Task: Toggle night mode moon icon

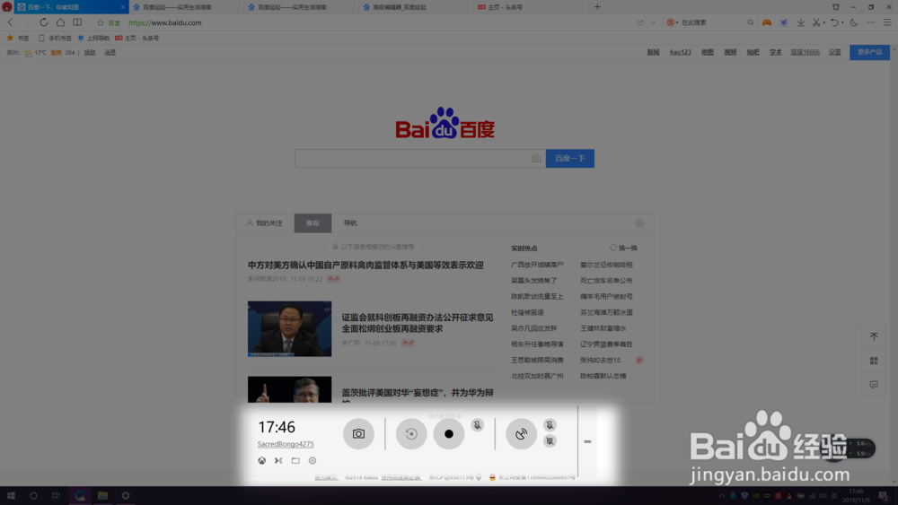Action: (854, 22)
